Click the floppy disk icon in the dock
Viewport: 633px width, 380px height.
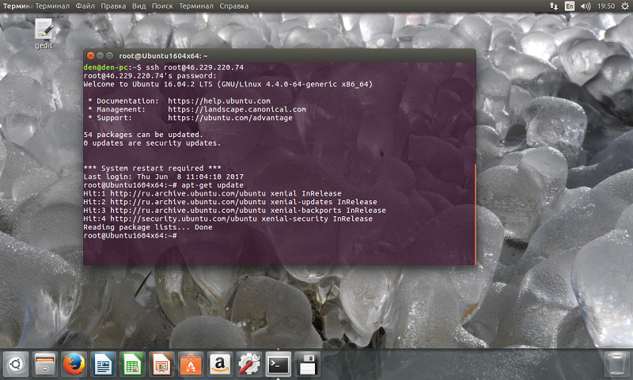coord(307,364)
